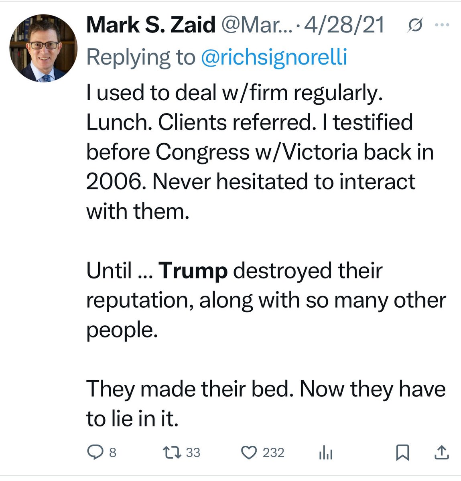
Task: Click the reply count 8
Action: (113, 453)
